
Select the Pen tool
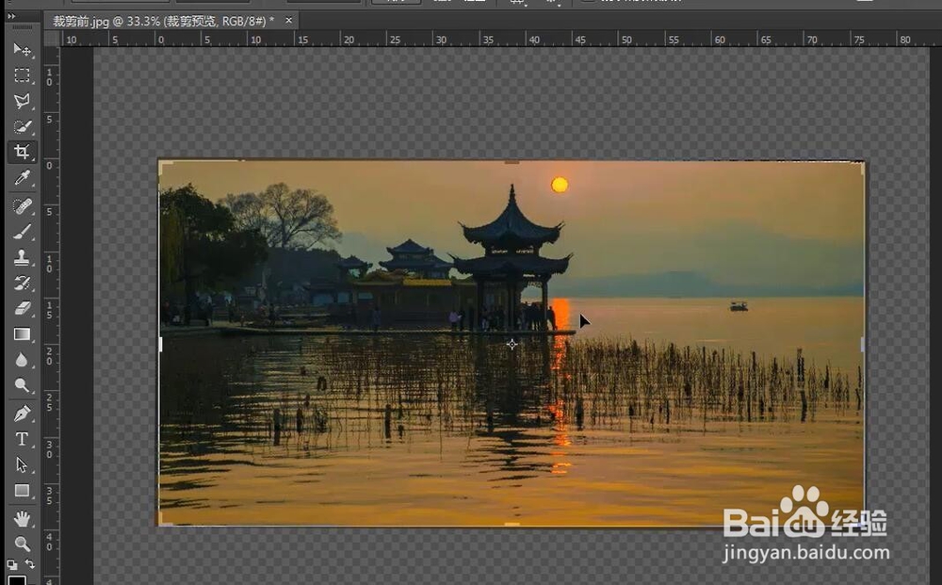(x=22, y=414)
